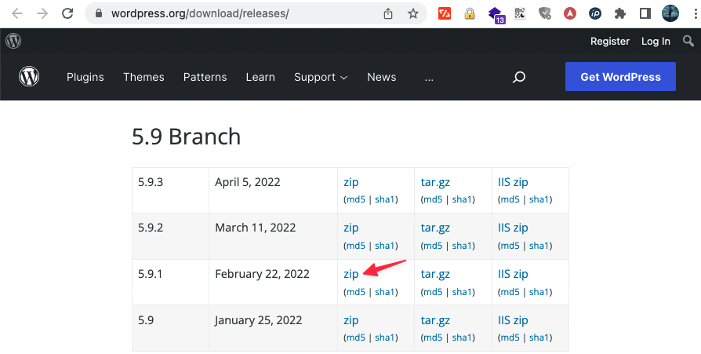Download the 5.9 tar.gz file
Viewport: 701px width, 354px height.
[435, 320]
